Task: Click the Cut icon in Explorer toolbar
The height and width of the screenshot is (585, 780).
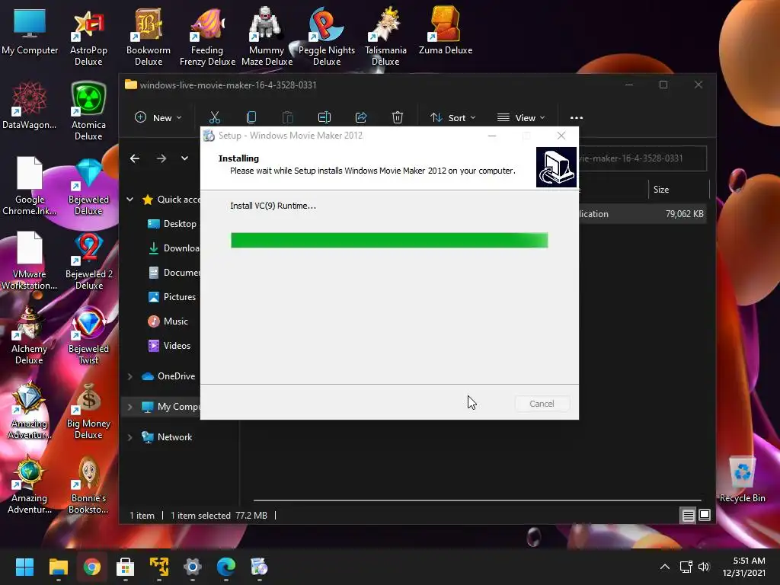Action: (214, 117)
